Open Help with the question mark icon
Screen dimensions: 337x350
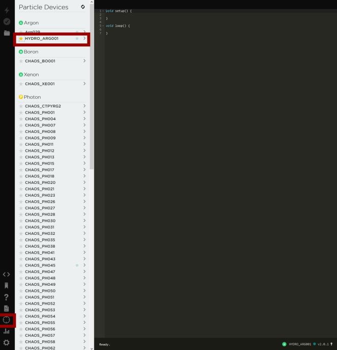coord(7,297)
